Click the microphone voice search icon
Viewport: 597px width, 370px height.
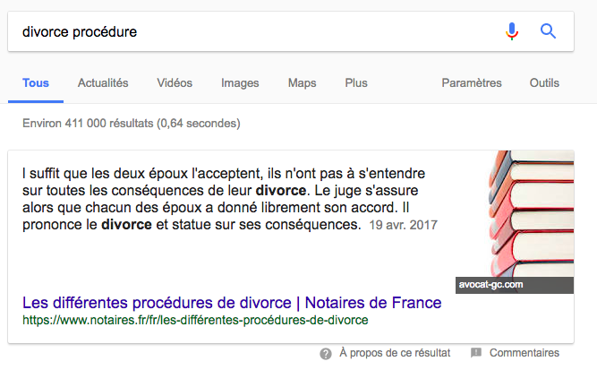[x=511, y=31]
